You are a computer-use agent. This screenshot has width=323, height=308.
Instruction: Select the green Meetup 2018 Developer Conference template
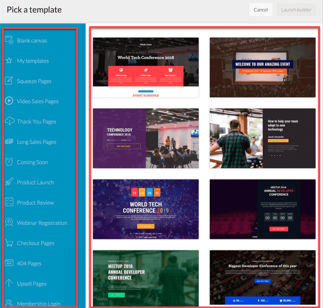(x=146, y=278)
